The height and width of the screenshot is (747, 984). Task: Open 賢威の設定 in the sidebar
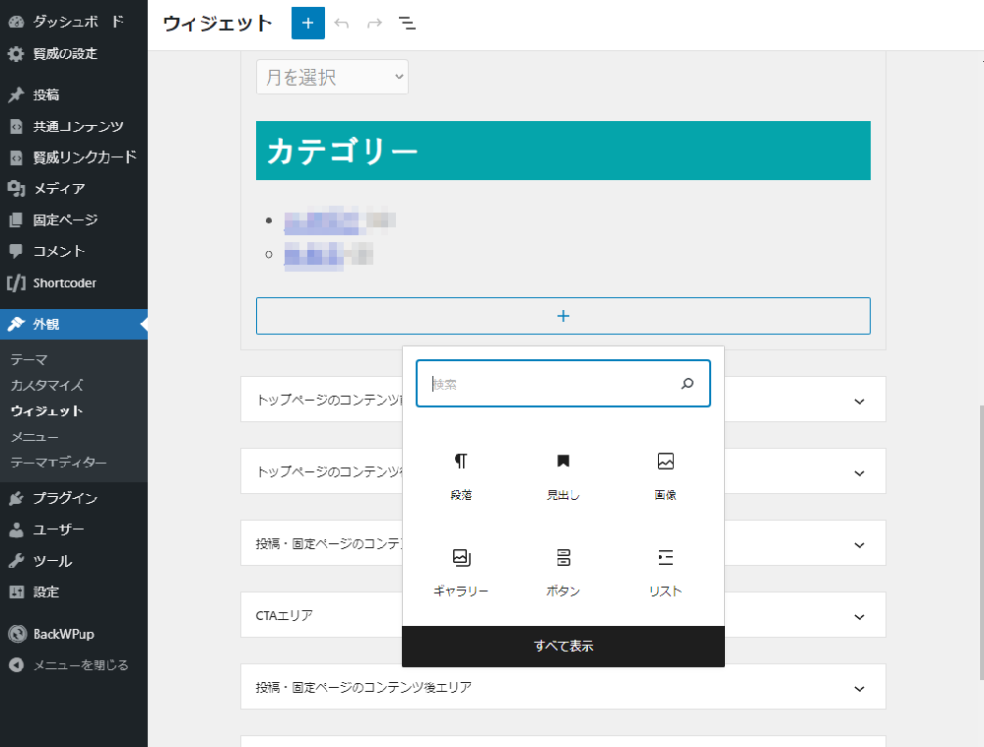[x=74, y=53]
